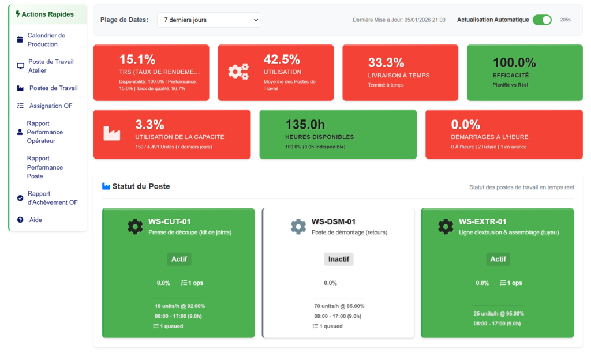The image size is (591, 353).
Task: Click the Postes de Travail chart icon
Action: (x=19, y=88)
